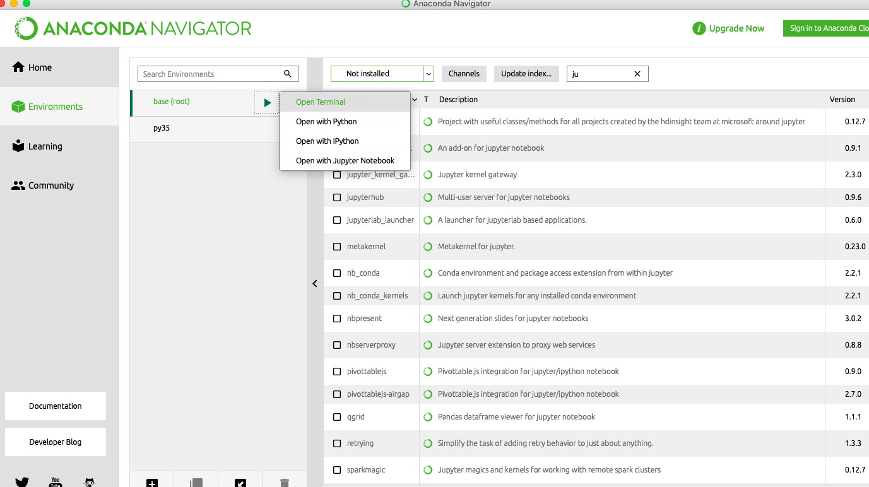Click the Create environment plus icon

point(152,483)
